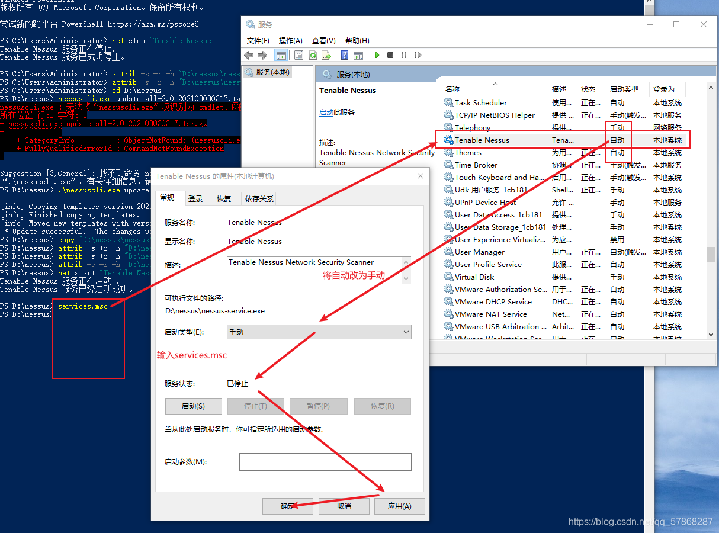
Task: Click the Back arrow in Services toolbar
Action: (x=249, y=55)
